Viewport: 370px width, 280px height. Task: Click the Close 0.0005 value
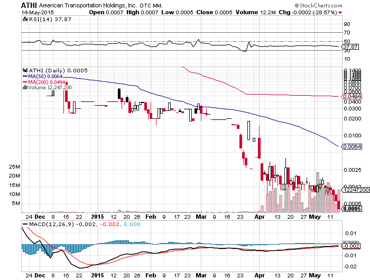point(214,12)
